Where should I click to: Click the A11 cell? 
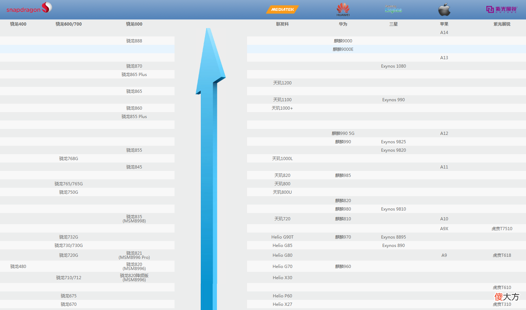coord(444,167)
